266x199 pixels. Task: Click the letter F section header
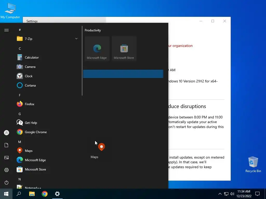(x=20, y=95)
